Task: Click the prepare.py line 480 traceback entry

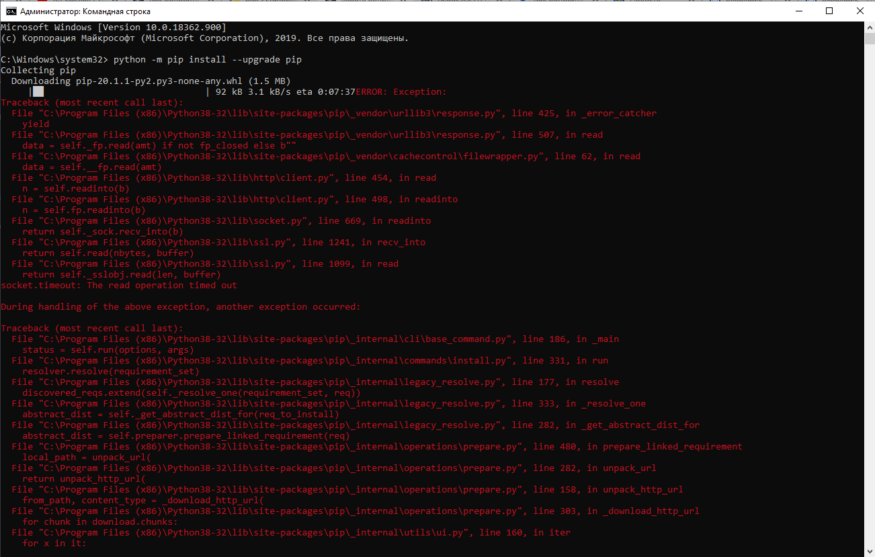Action: coord(377,447)
